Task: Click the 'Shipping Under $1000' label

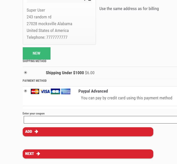Action: (65, 73)
